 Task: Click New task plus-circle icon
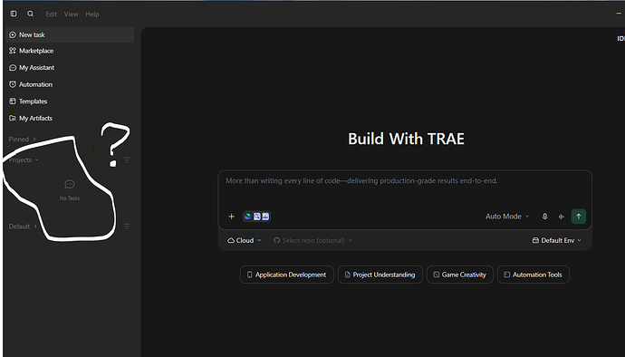(13, 34)
